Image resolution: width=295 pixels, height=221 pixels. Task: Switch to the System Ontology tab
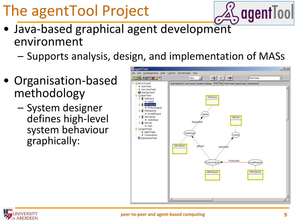click(204, 84)
